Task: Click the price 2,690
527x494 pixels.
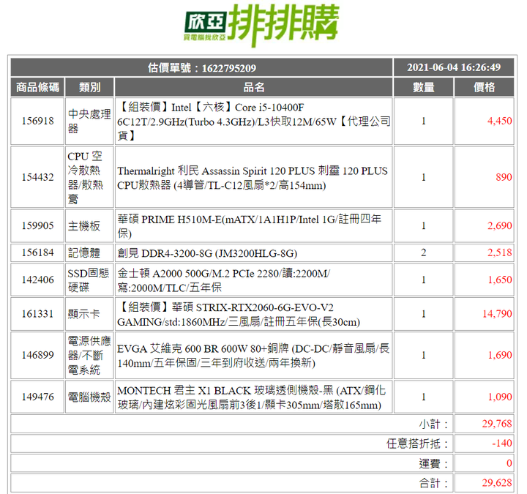Action: coord(500,225)
